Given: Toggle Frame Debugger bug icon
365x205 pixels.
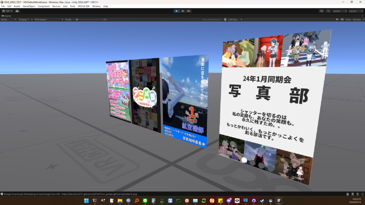Looking at the screenshot, I should pos(225,20).
